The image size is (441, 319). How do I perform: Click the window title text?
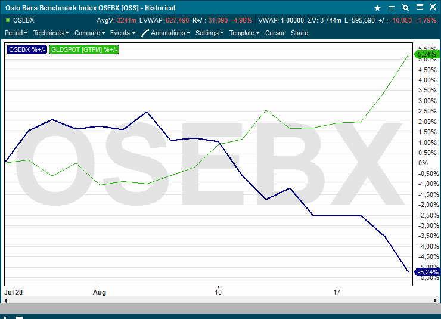pos(90,8)
